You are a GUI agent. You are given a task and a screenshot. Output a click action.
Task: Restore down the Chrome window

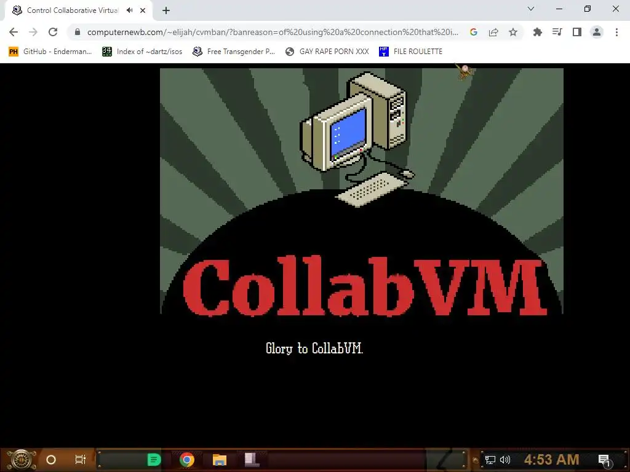588,9
